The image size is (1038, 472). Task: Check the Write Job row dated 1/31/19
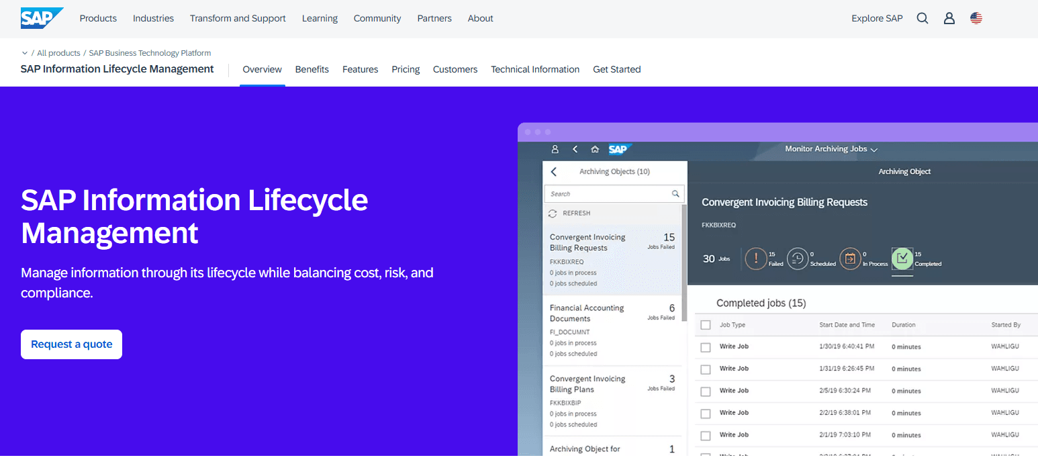click(x=706, y=369)
